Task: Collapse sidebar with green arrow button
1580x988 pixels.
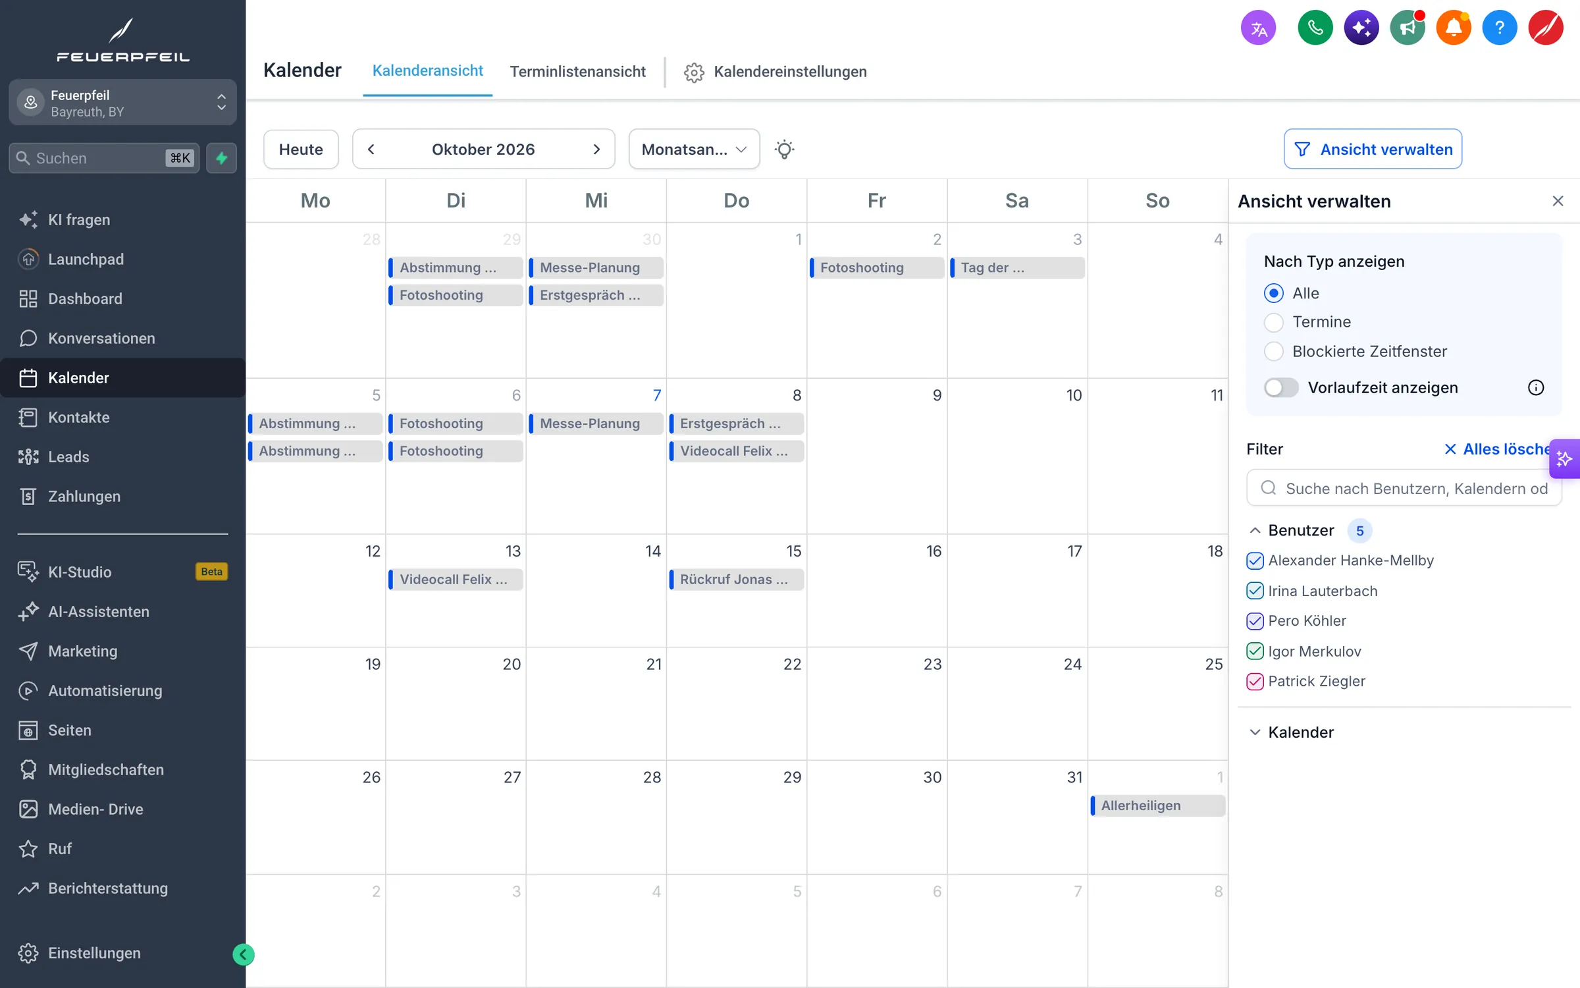Action: pyautogui.click(x=243, y=954)
